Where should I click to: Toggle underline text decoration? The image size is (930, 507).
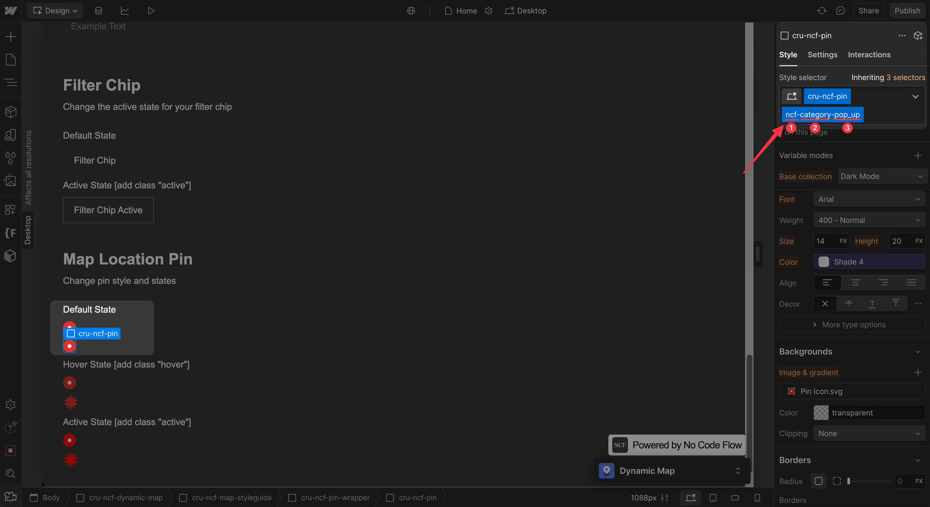[x=872, y=303]
